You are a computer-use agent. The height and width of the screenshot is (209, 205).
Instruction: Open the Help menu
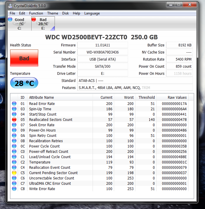pos(76,13)
